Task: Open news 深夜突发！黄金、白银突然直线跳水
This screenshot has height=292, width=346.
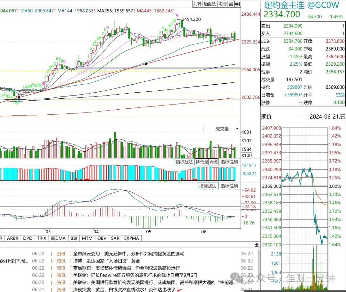Action: point(124,289)
